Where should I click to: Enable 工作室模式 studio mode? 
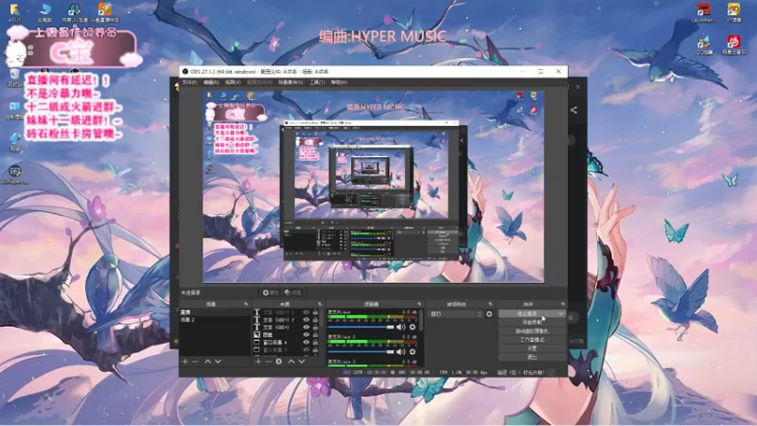(x=532, y=340)
